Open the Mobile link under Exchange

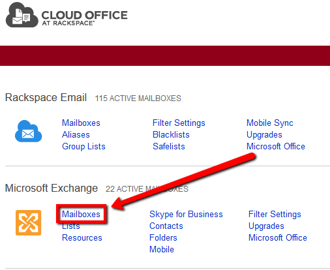[162, 249]
